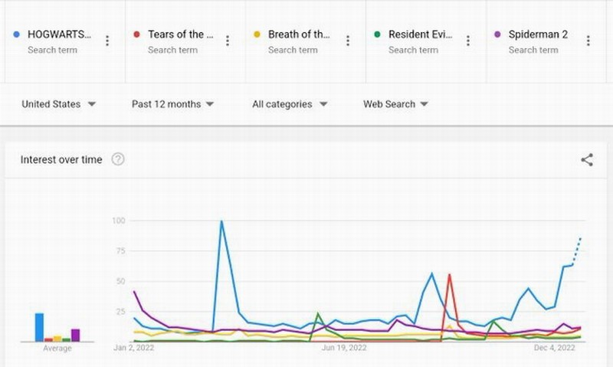613x367 pixels.
Task: Click the blue peak at 100 on chart
Action: point(221,221)
